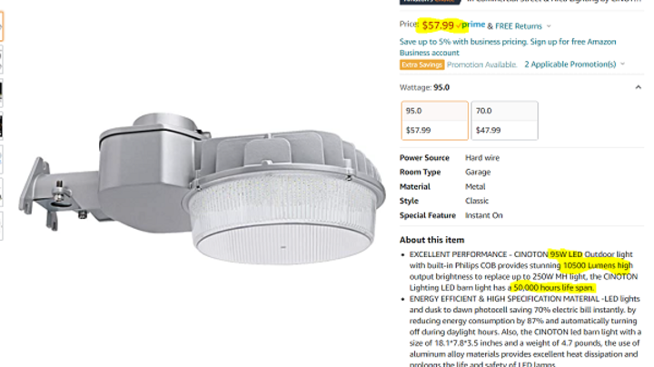Viewport: 654px width, 367px height.
Task: Click the FREE Returns link
Action: click(x=519, y=25)
